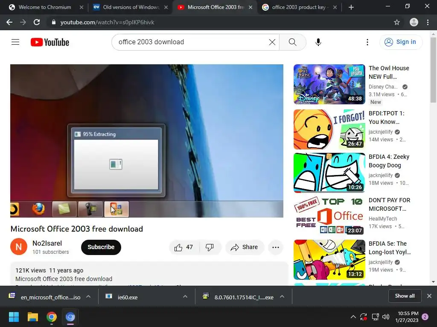Open BFDI:TPOT 1 video thumbnail

click(329, 129)
